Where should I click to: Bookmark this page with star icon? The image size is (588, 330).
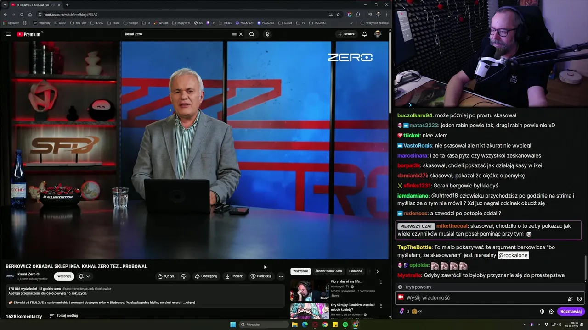(338, 14)
